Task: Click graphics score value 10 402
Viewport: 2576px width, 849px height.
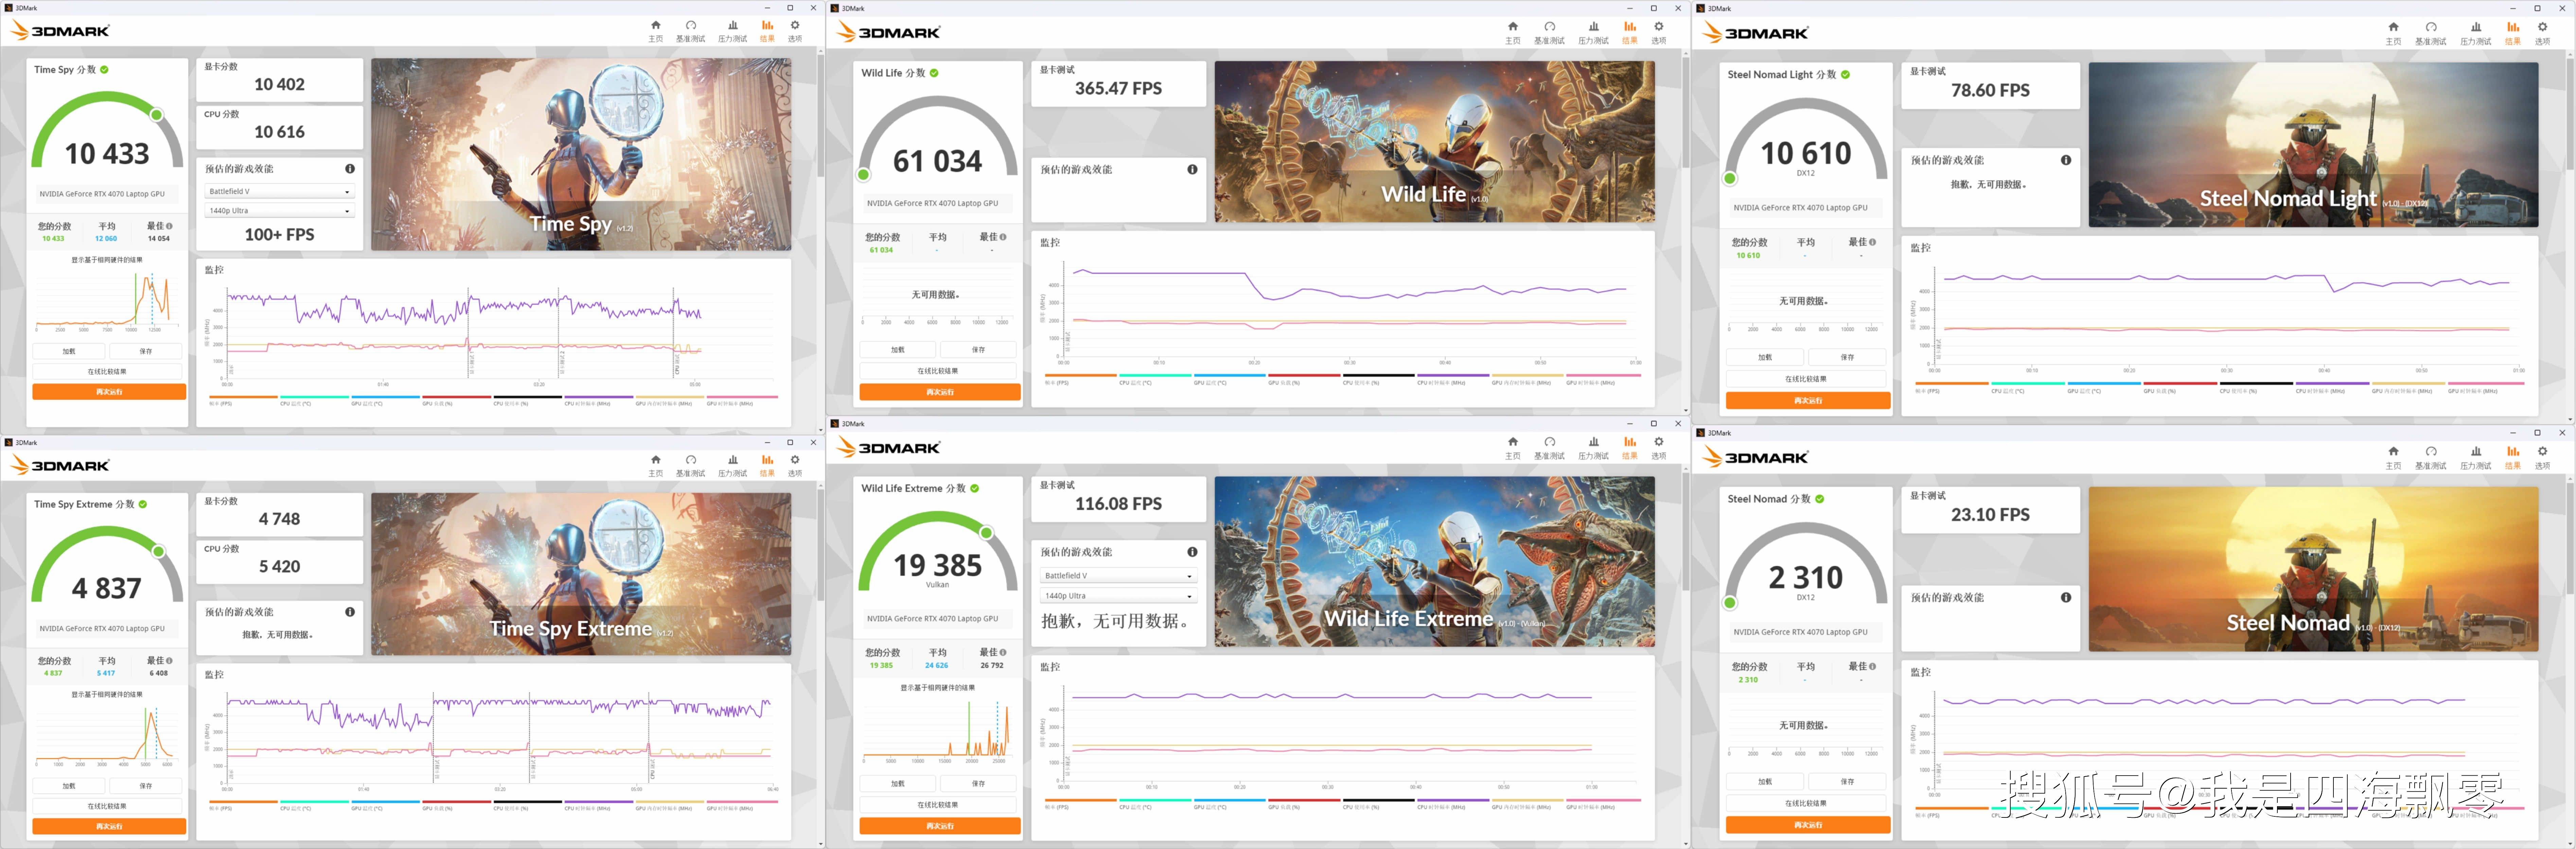Action: tap(279, 85)
